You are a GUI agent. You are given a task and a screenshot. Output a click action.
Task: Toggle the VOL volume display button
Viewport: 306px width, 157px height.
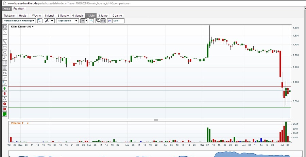coord(83,21)
